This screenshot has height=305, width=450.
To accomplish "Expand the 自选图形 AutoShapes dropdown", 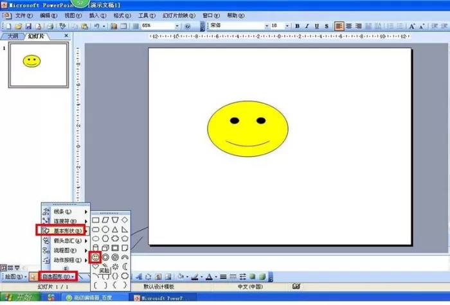I will click(x=58, y=277).
